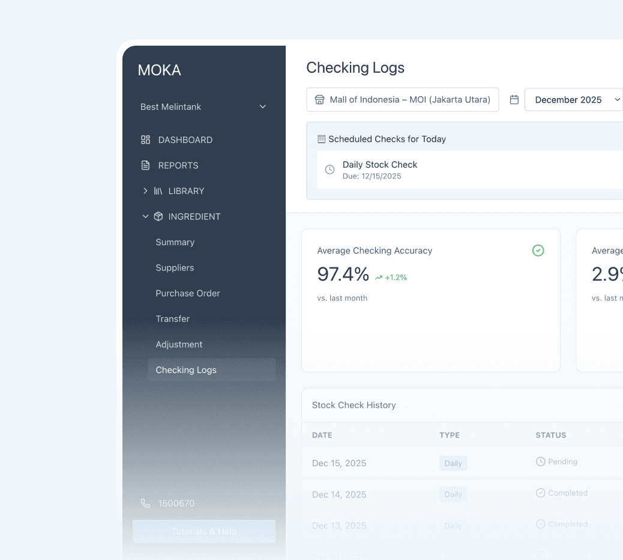Click the Dec 15, 2025 date cell
The width and height of the screenshot is (623, 560).
[339, 463]
